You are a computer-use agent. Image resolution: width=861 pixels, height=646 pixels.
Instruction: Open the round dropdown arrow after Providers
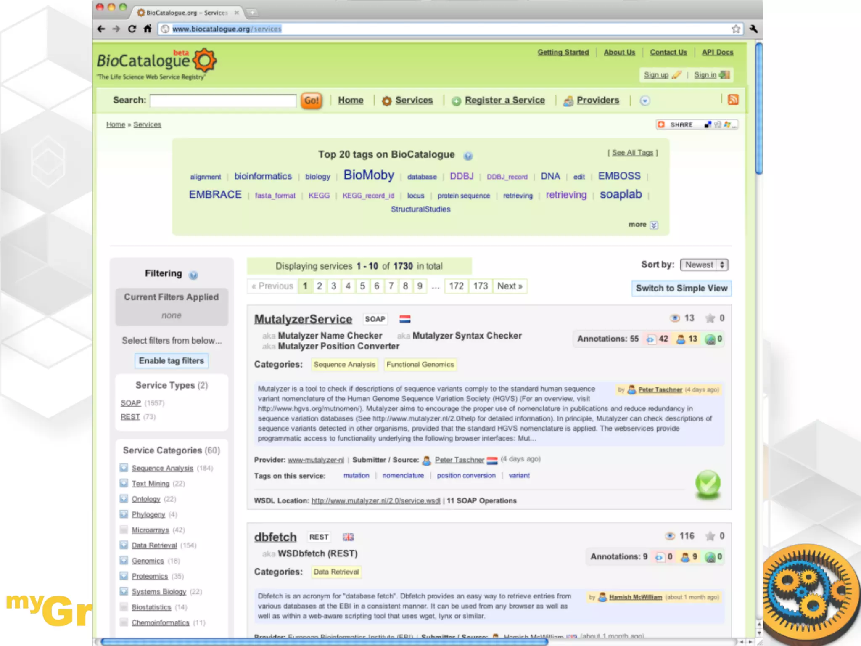click(644, 101)
